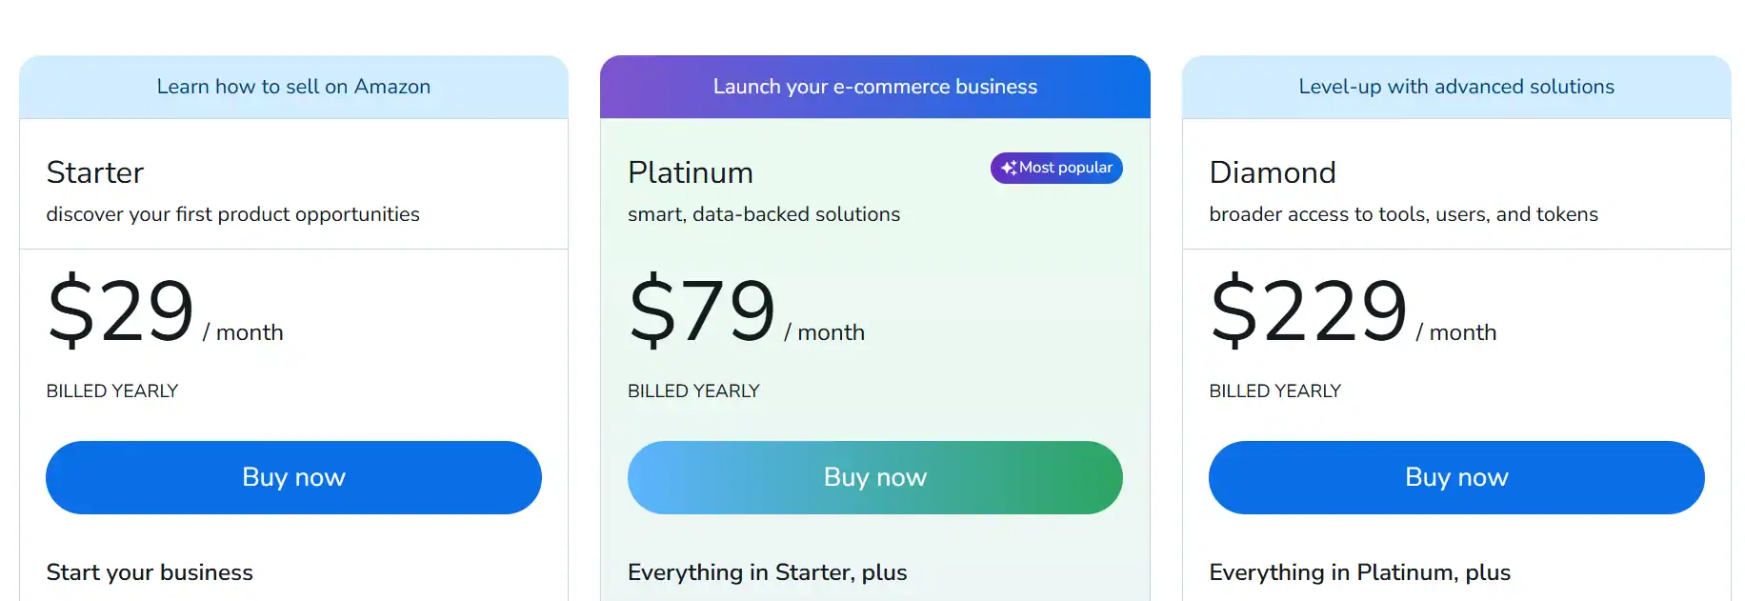The height and width of the screenshot is (601, 1745).
Task: Click Billed Yearly label under Starter price
Action: pos(112,391)
